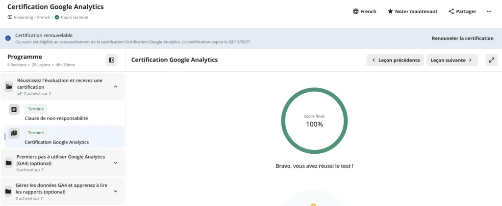Click the e-learning video icon under the title
The image size is (502, 206).
(x=10, y=18)
